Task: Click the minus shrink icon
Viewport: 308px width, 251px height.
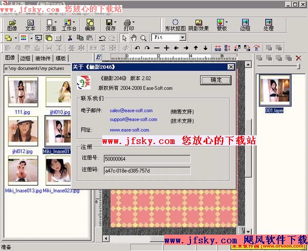Action: click(x=157, y=48)
